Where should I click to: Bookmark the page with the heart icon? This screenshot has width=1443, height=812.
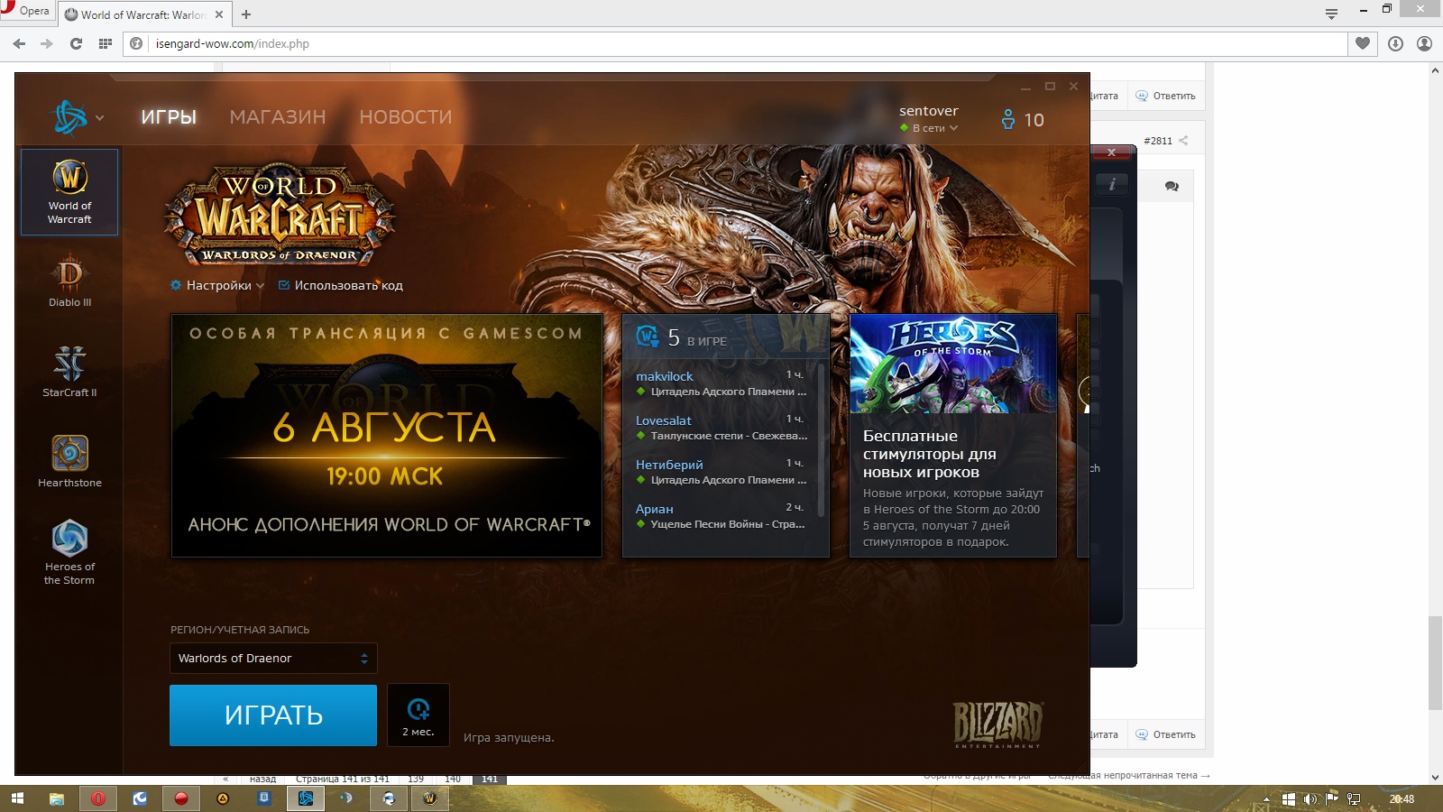point(1363,43)
